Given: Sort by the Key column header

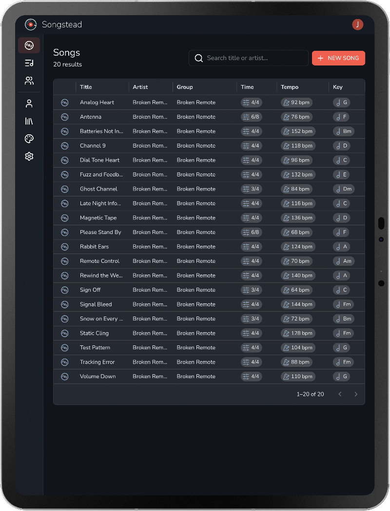Looking at the screenshot, I should (x=338, y=87).
